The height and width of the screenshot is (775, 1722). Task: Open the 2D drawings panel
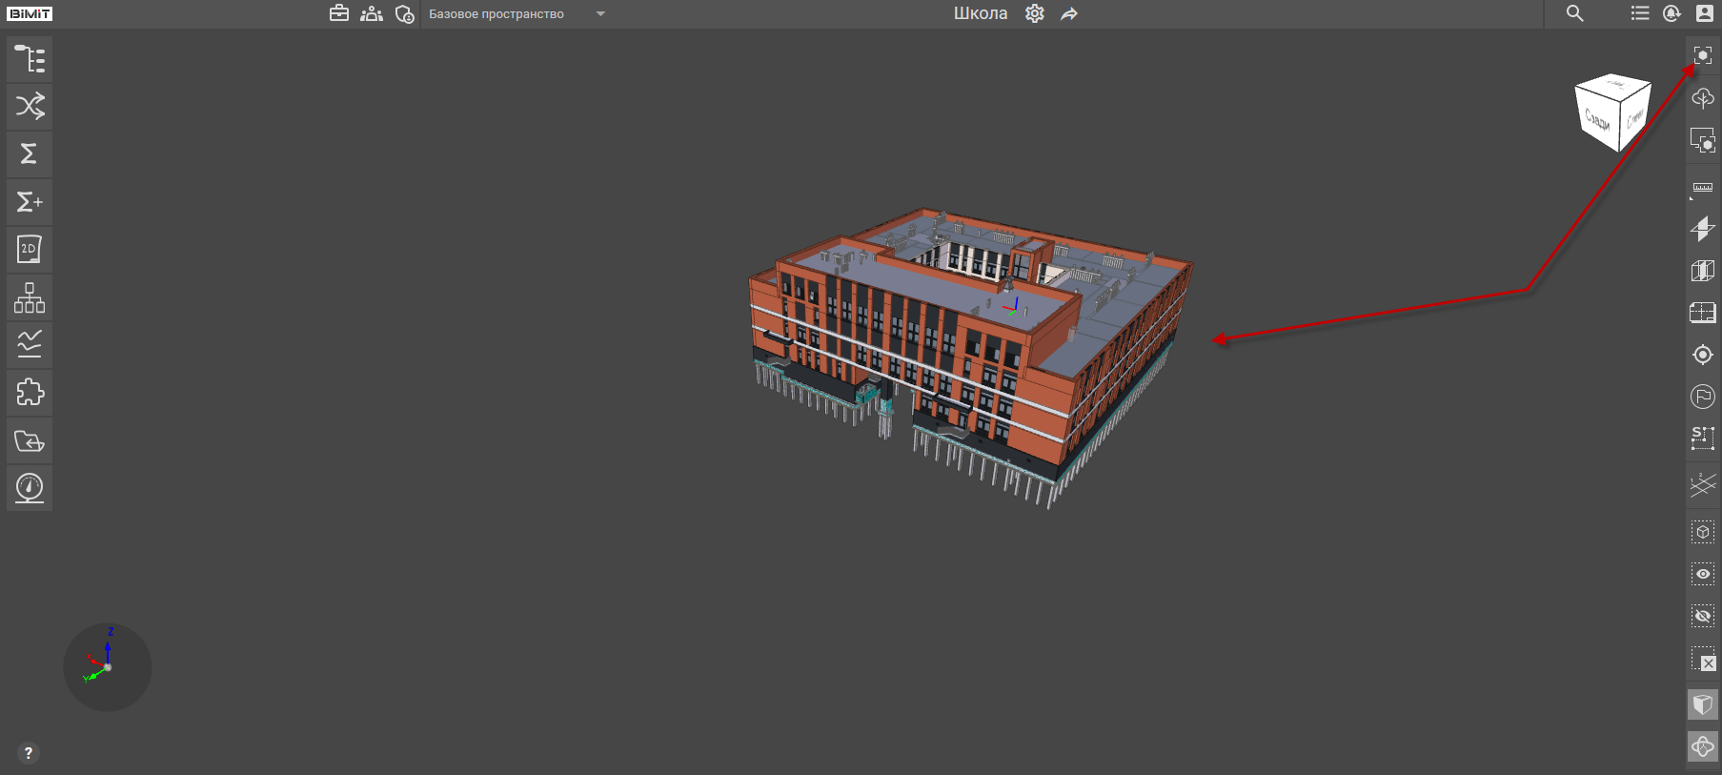click(x=30, y=250)
